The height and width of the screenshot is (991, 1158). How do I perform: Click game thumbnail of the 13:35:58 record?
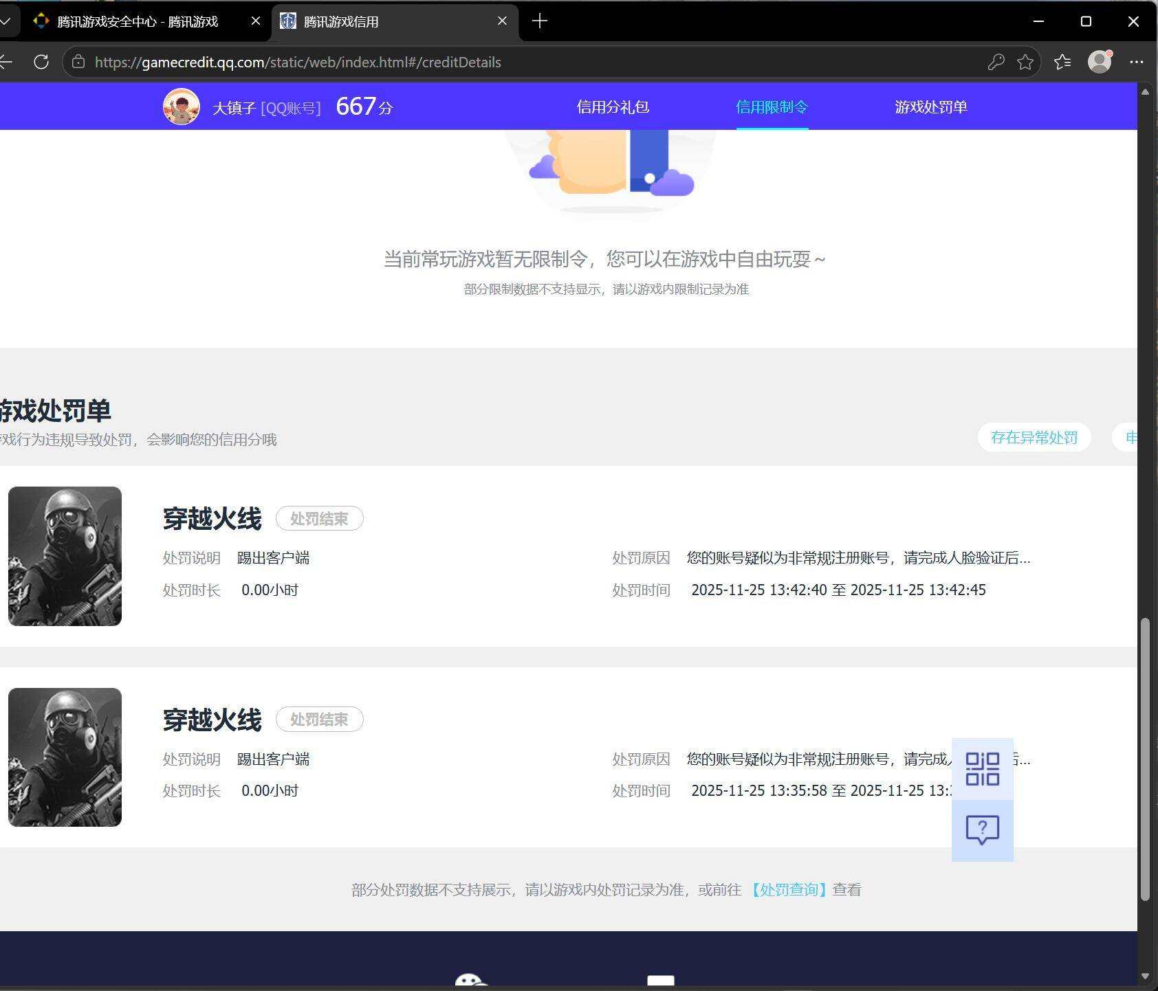pos(65,757)
